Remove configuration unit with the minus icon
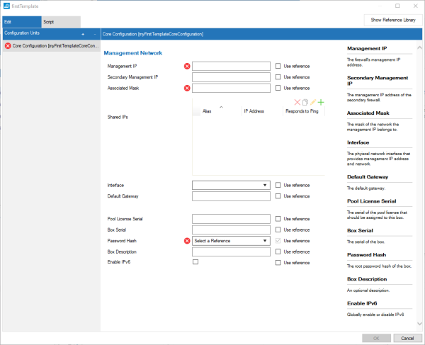 [95, 34]
